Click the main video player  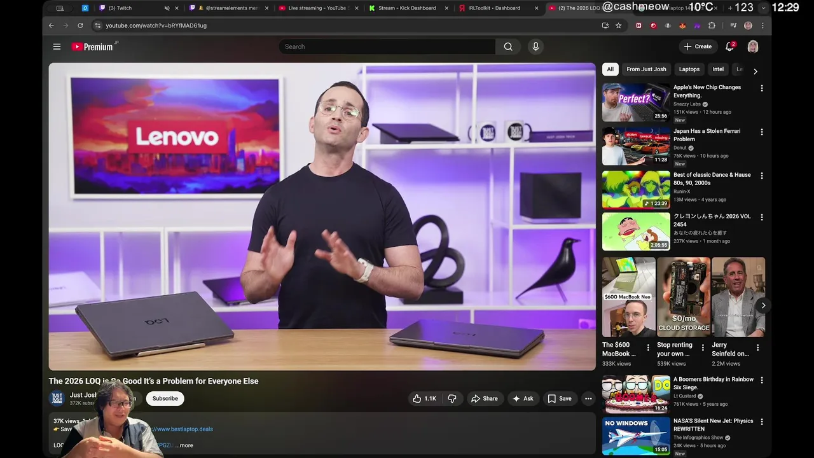tap(322, 216)
